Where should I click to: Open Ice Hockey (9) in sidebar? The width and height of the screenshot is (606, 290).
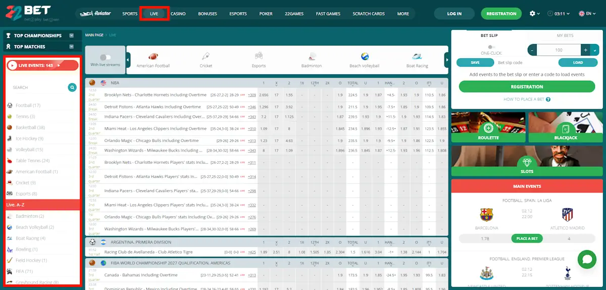[x=29, y=138]
